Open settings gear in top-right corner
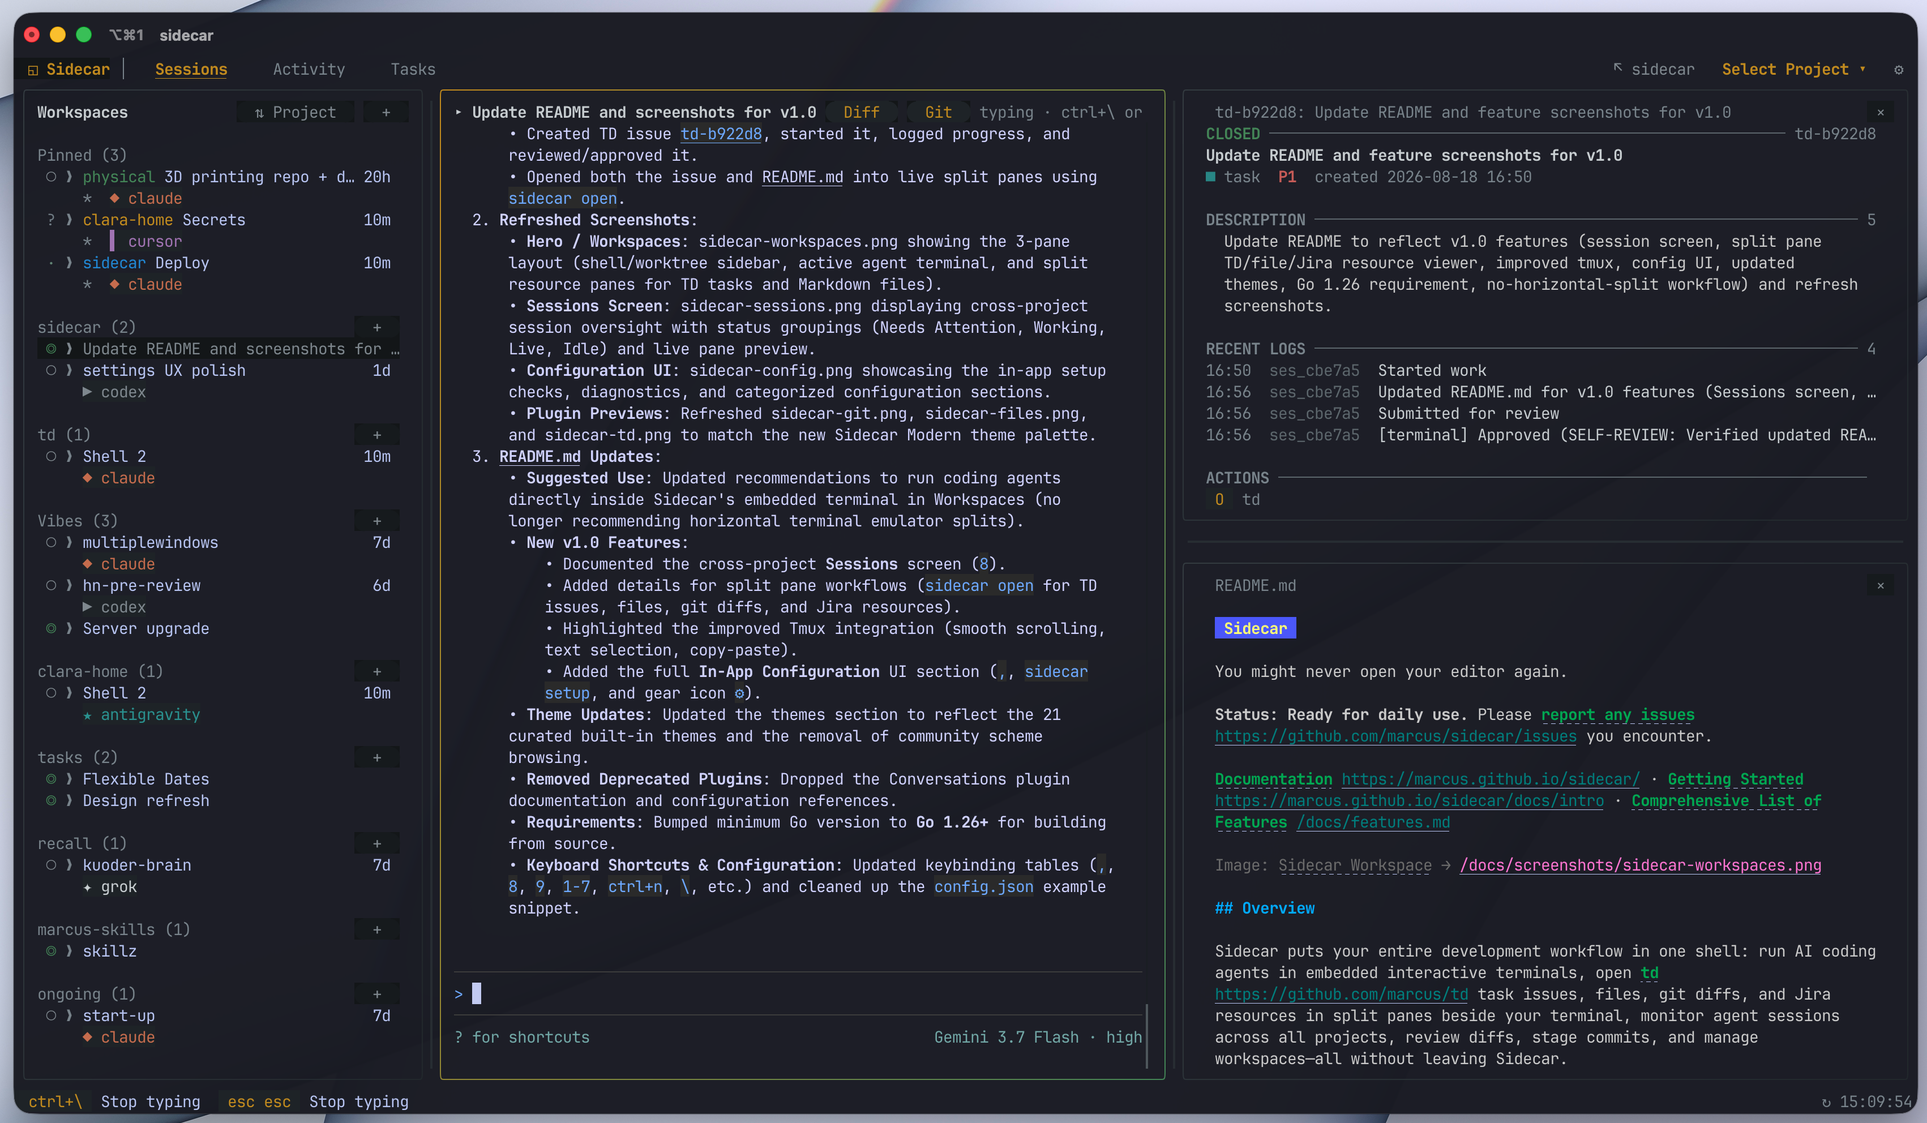This screenshot has width=1927, height=1123. (1898, 70)
